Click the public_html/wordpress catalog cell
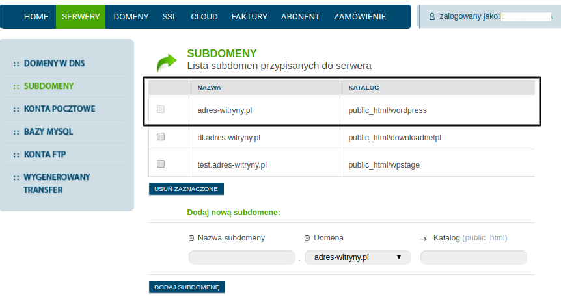 pos(387,110)
